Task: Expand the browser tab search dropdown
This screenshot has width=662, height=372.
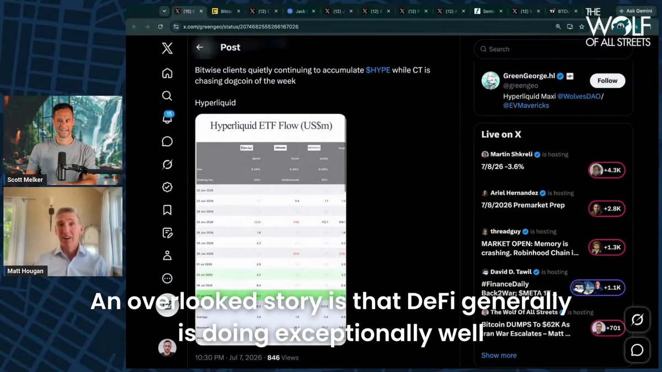Action: click(164, 11)
